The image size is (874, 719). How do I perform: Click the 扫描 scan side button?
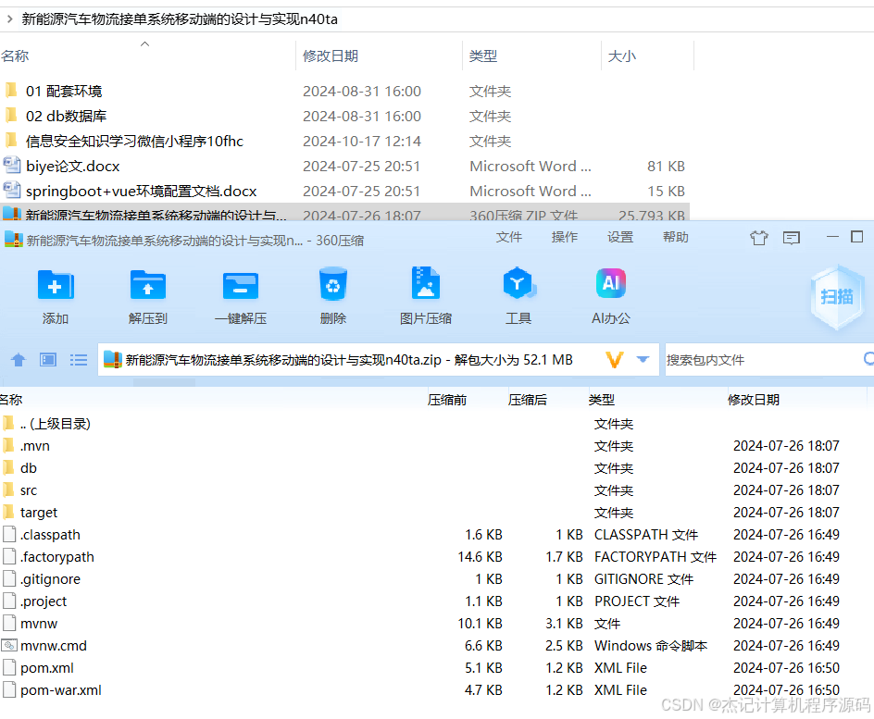click(838, 296)
